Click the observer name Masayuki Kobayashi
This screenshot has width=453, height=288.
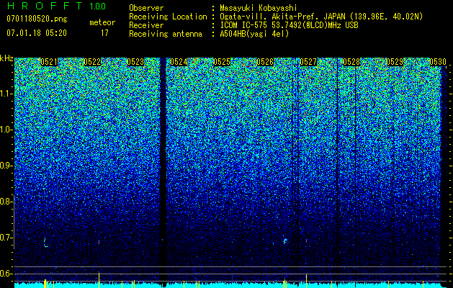pyautogui.click(x=259, y=8)
